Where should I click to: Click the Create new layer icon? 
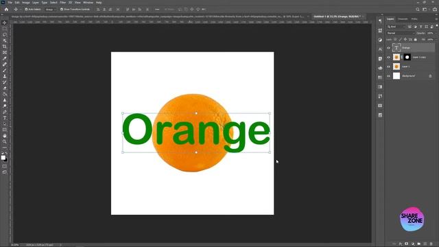point(425,244)
